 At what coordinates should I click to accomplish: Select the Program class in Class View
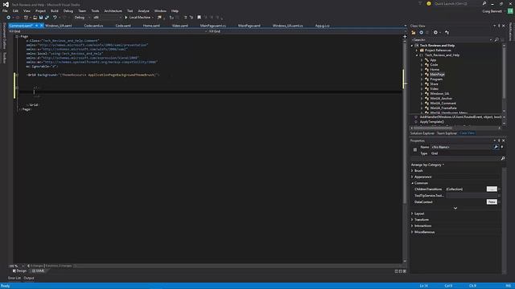tap(436, 79)
